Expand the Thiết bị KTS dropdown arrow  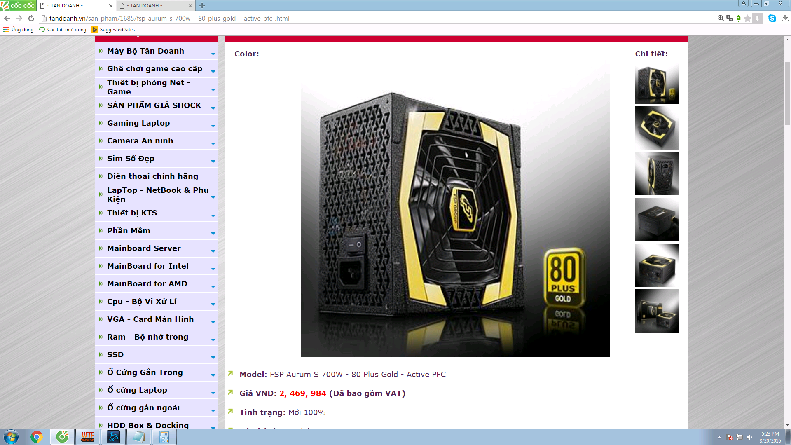213,216
